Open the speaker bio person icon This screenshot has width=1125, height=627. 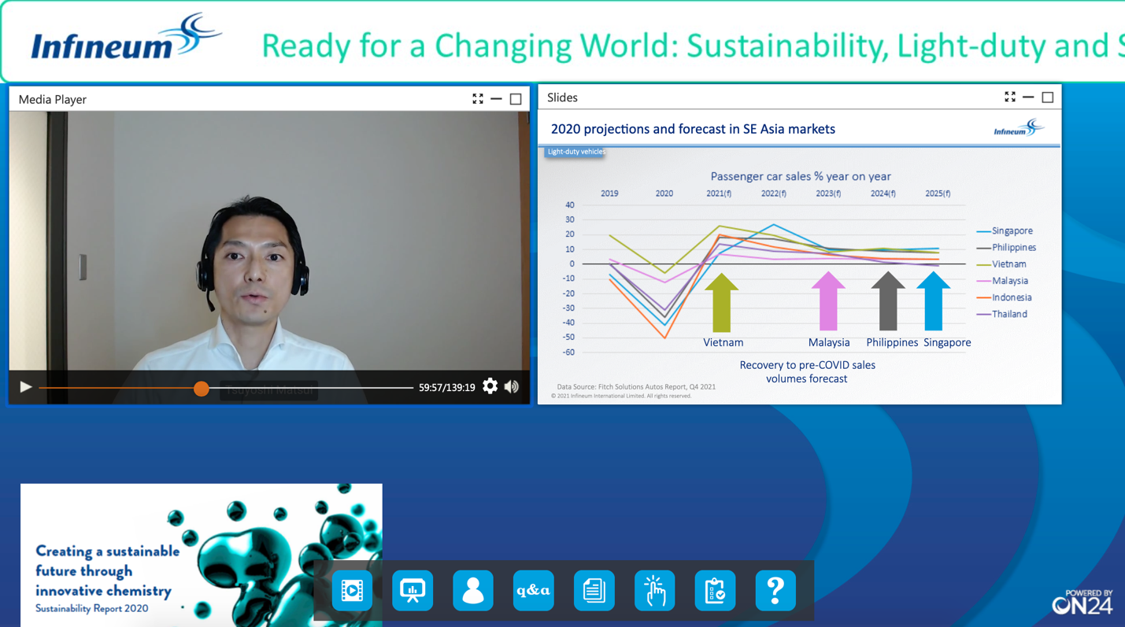coord(473,590)
